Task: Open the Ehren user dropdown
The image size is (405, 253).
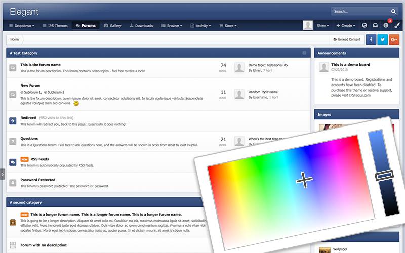Action: point(323,25)
